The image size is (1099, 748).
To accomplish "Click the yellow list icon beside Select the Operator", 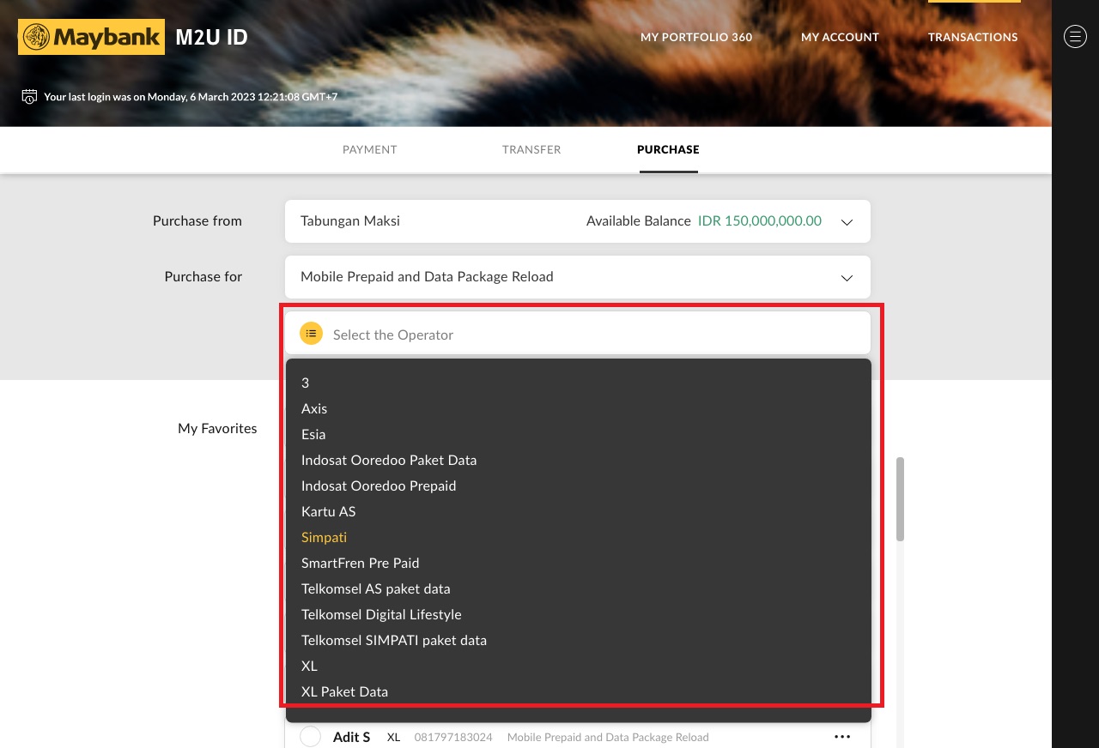I will (x=311, y=333).
